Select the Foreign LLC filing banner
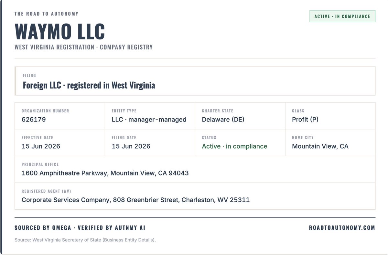The image size is (388, 255). (x=195, y=81)
